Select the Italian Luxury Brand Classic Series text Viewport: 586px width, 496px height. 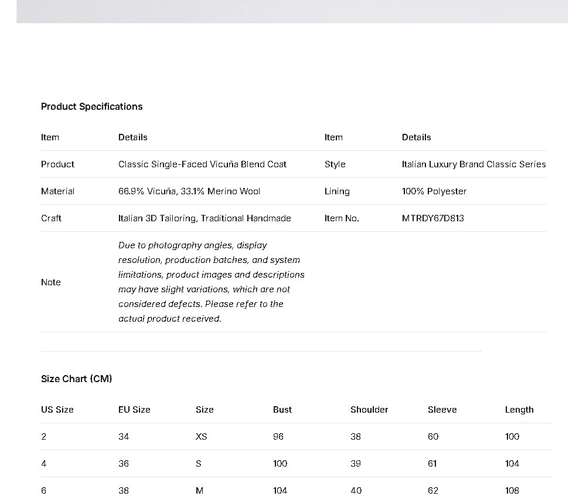pyautogui.click(x=473, y=164)
